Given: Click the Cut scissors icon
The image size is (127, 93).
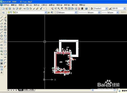Looking at the screenshot, I should (24, 9).
